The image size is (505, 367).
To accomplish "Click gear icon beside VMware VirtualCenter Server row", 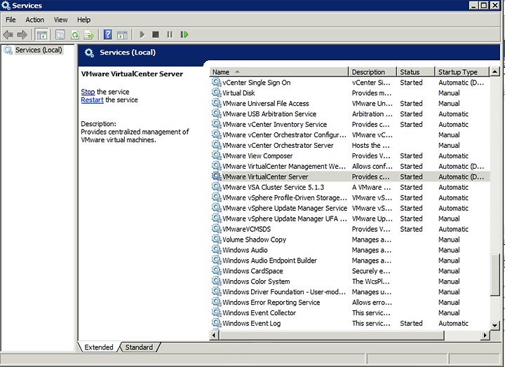I will pyautogui.click(x=217, y=176).
